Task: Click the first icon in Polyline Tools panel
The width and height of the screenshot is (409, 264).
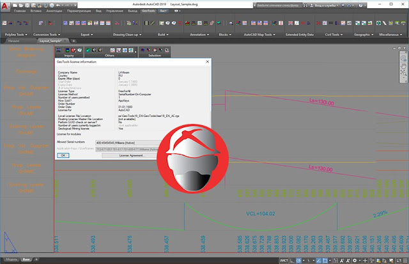Action: 4,23
